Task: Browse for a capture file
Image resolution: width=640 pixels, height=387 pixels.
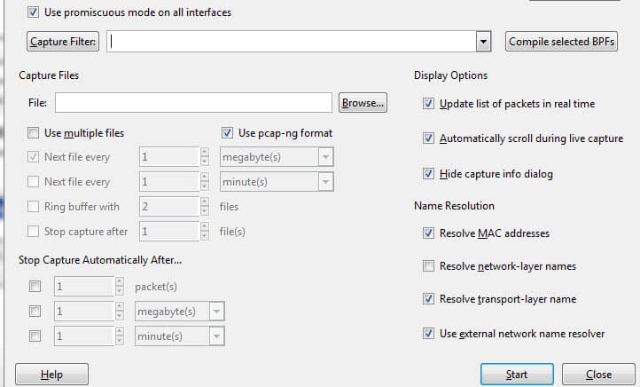Action: [x=363, y=103]
